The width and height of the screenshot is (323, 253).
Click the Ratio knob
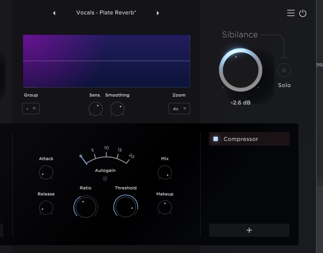pos(86,206)
